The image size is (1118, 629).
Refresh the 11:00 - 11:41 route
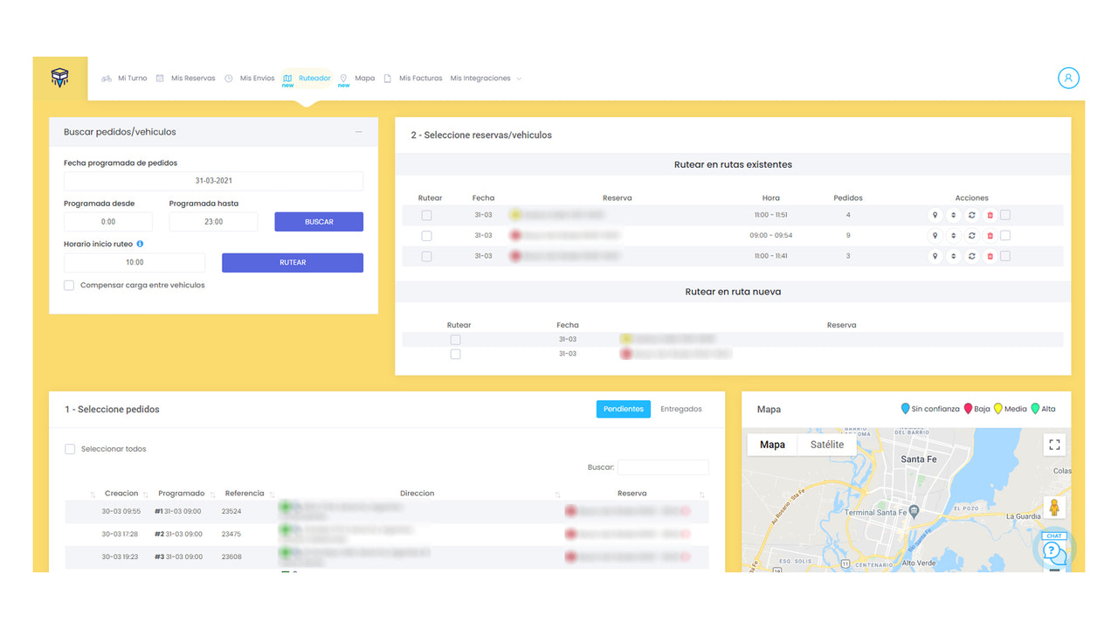[x=972, y=256]
